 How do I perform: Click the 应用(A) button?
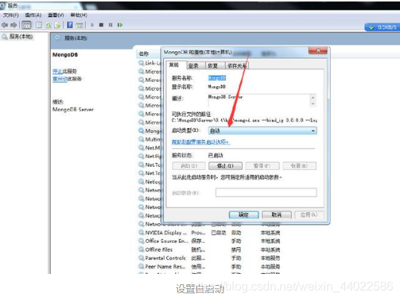point(309,215)
